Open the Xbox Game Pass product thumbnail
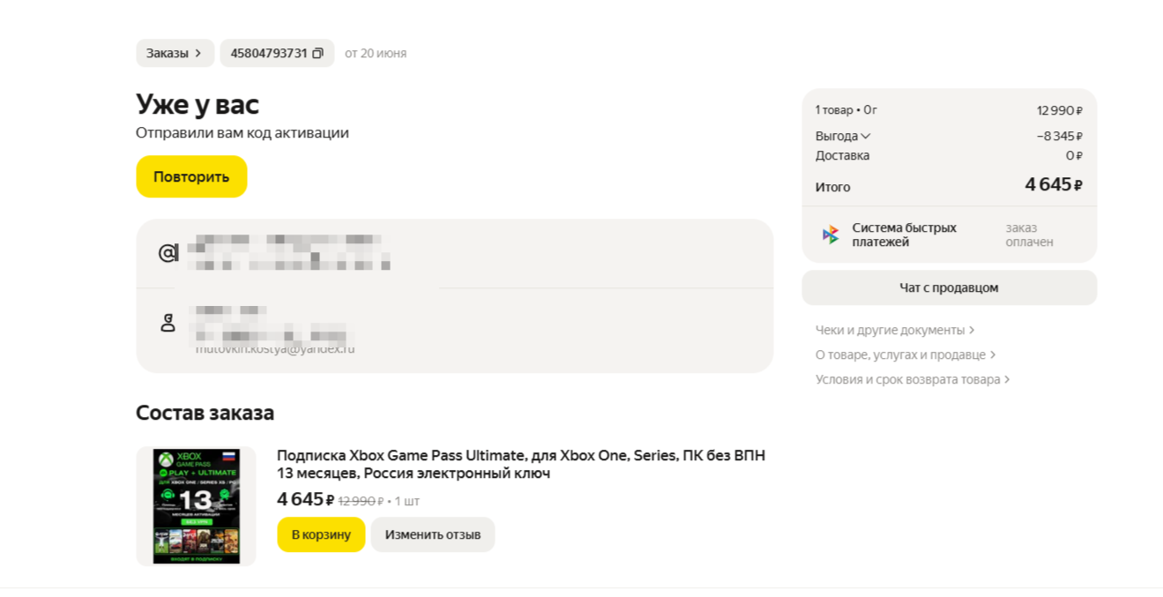 pos(196,506)
